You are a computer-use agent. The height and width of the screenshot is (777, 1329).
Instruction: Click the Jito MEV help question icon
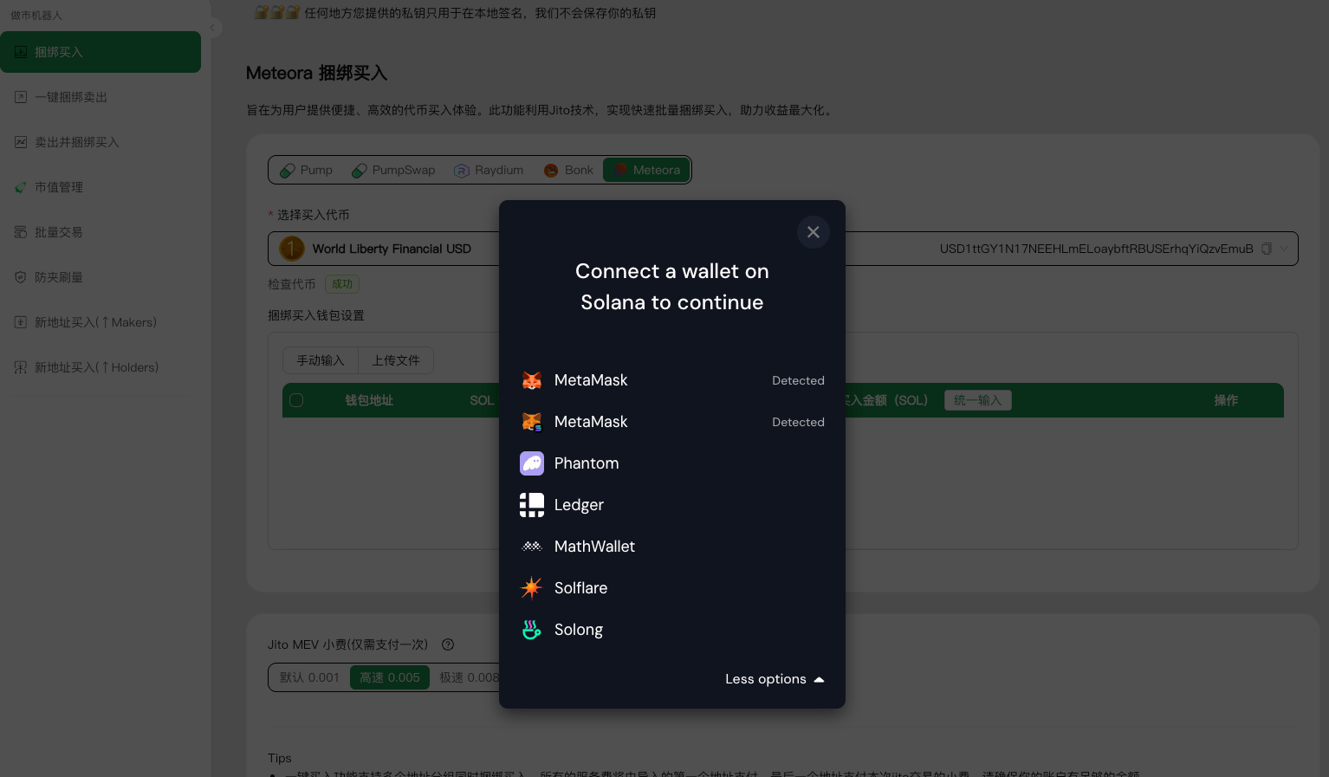pos(448,644)
